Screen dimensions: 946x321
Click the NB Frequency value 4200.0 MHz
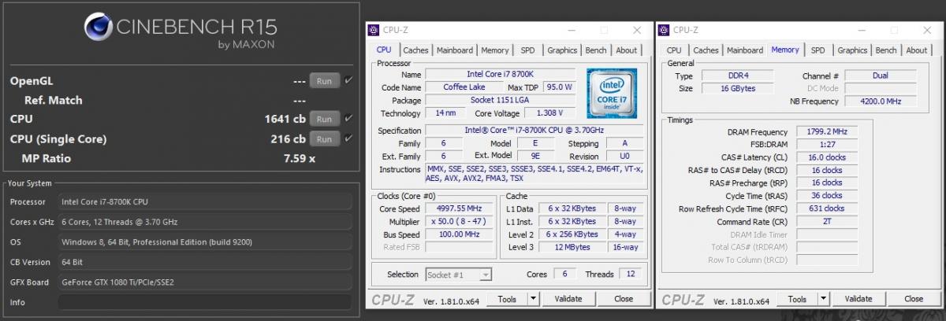880,101
